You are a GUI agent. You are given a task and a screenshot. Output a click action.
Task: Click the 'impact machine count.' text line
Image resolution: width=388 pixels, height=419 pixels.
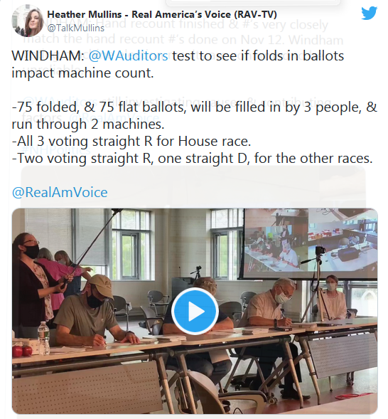click(x=82, y=73)
